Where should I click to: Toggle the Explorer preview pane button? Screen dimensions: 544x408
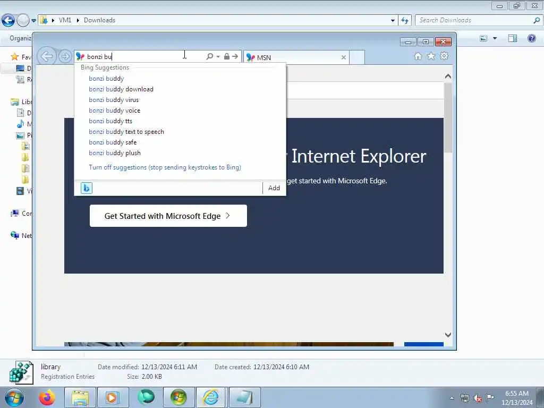(x=513, y=38)
